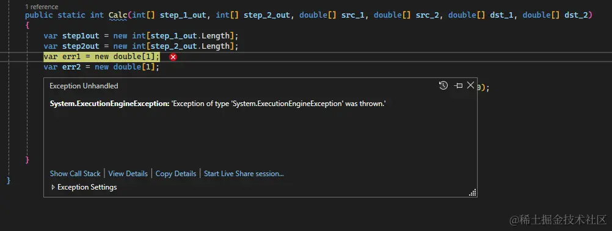This screenshot has width=612, height=231.
Task: Click the 'src_1' parameter in signature
Action: 353,15
